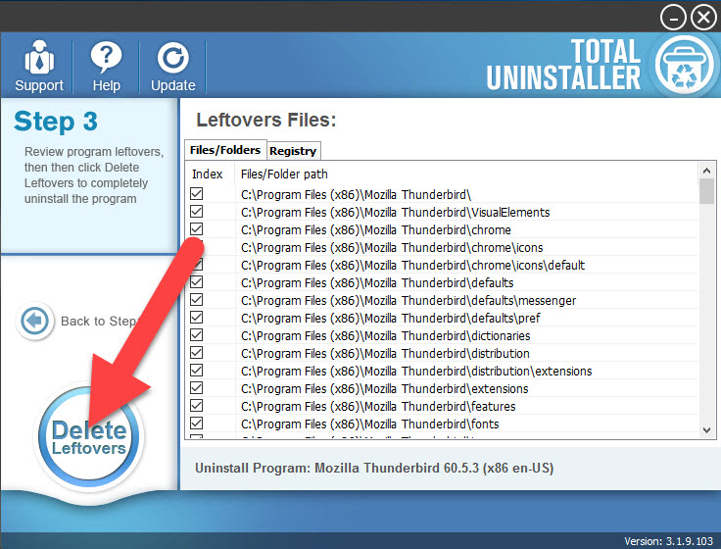The image size is (721, 549).
Task: Click the scroll up arrow in leftovers list
Action: tap(706, 171)
